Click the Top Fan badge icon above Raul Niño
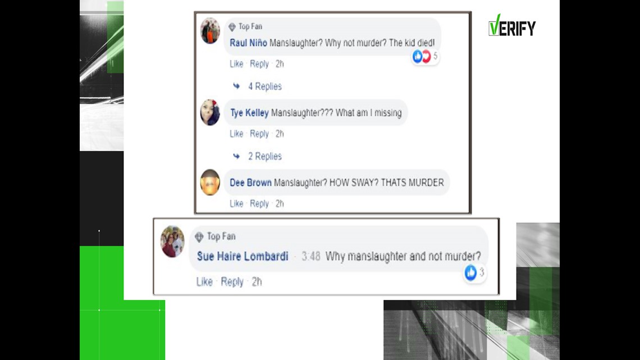The height and width of the screenshot is (360, 640). [232, 27]
